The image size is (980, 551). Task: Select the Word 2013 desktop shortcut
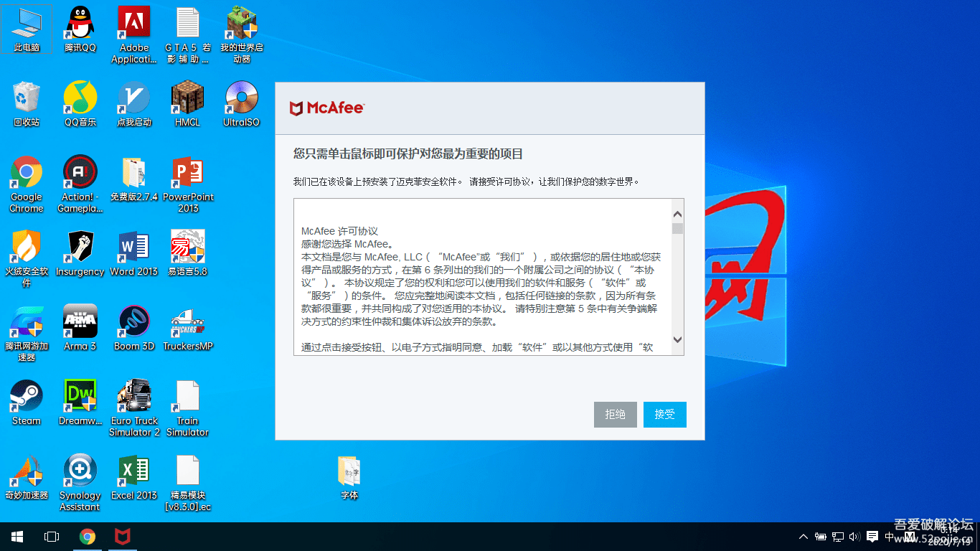pos(133,254)
